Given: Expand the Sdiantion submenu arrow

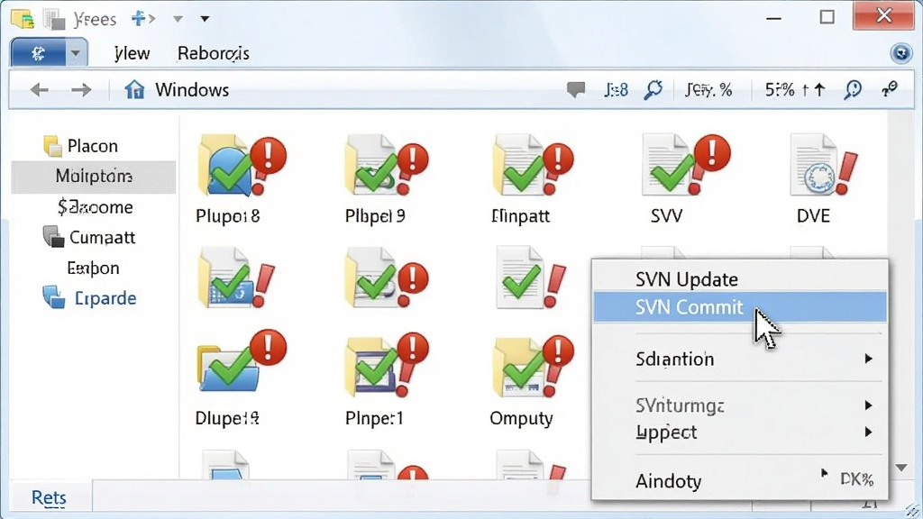Looking at the screenshot, I should click(x=869, y=359).
